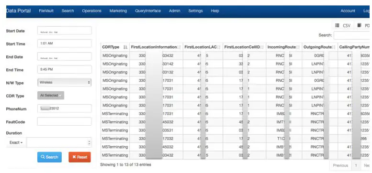This screenshot has height=173, width=372.
Task: Open the Search menu in navbar
Action: (x=68, y=11)
